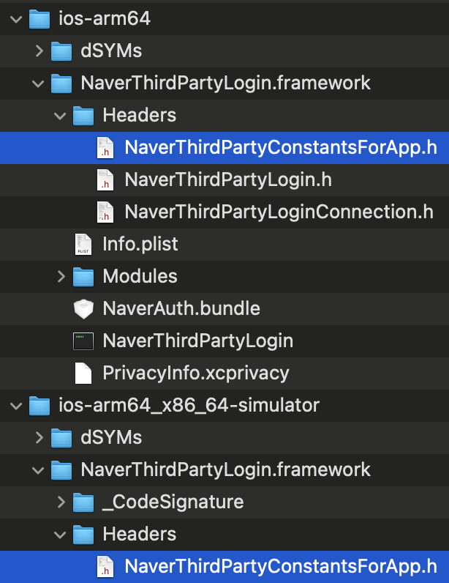Click the .h file icon for NaverThirdPartyLoginConnection.h
Image resolution: width=449 pixels, height=583 pixels.
point(105,212)
